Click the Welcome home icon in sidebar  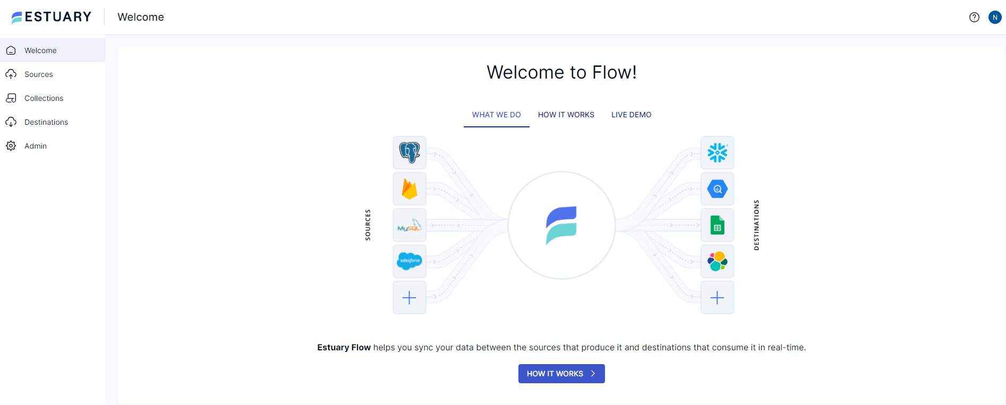[11, 50]
